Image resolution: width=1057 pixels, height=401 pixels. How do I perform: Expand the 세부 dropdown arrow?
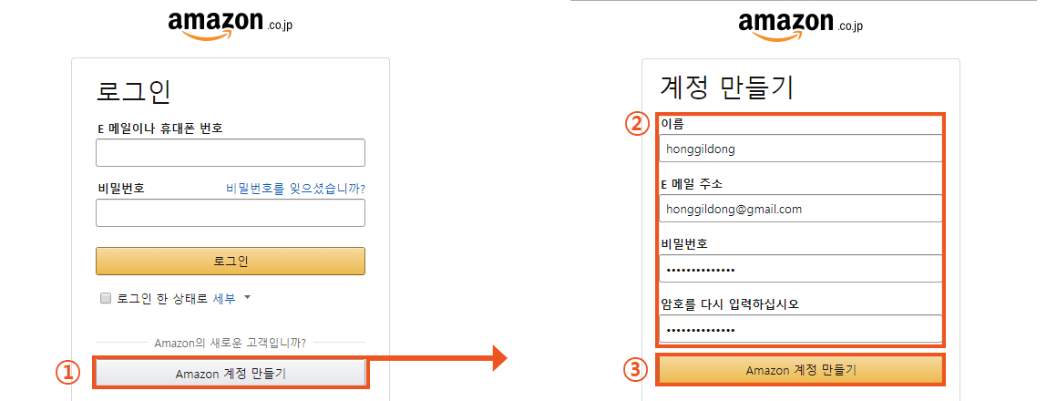247,297
